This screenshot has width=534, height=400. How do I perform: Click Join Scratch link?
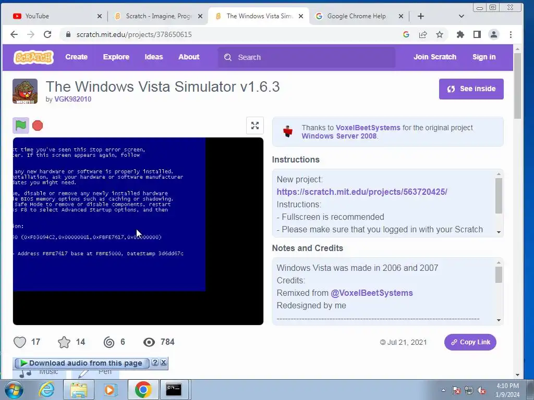click(x=434, y=57)
